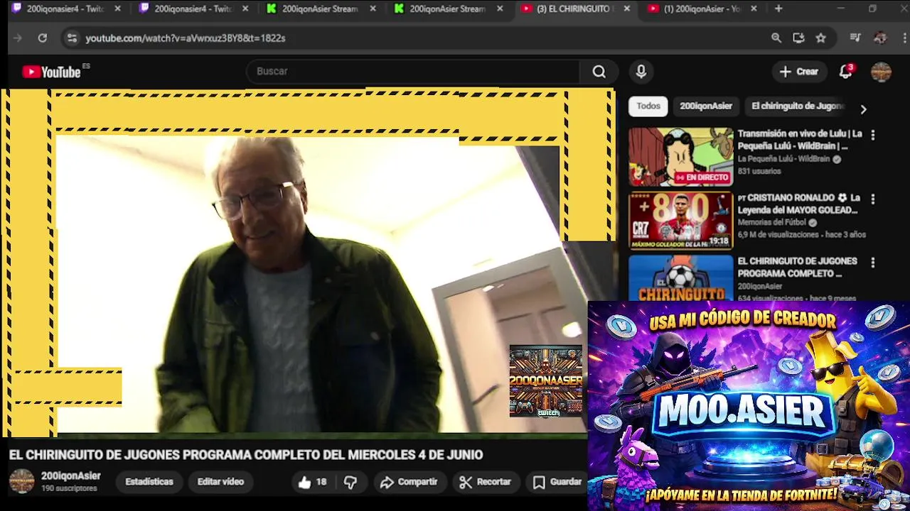Click the browser address bar URL
910x511 pixels.
pyautogui.click(x=186, y=38)
